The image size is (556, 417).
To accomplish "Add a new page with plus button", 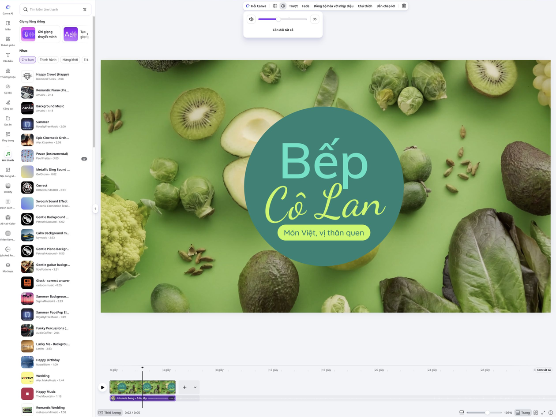I will coord(184,387).
